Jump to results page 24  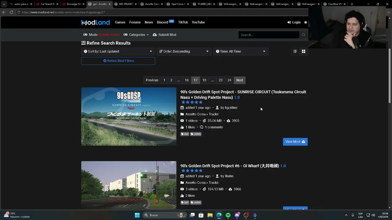pyautogui.click(x=229, y=80)
